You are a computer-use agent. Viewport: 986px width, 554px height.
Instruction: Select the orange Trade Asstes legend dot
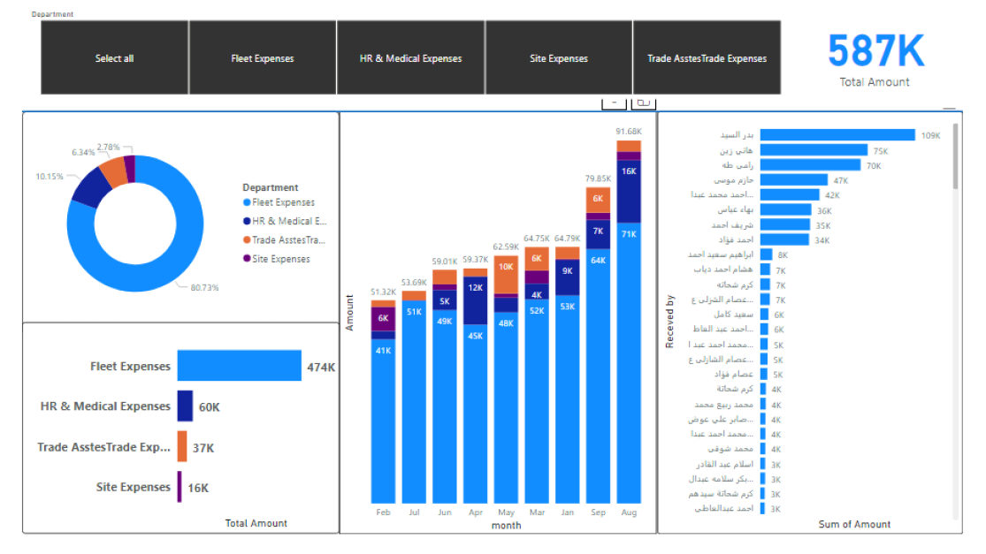click(248, 240)
